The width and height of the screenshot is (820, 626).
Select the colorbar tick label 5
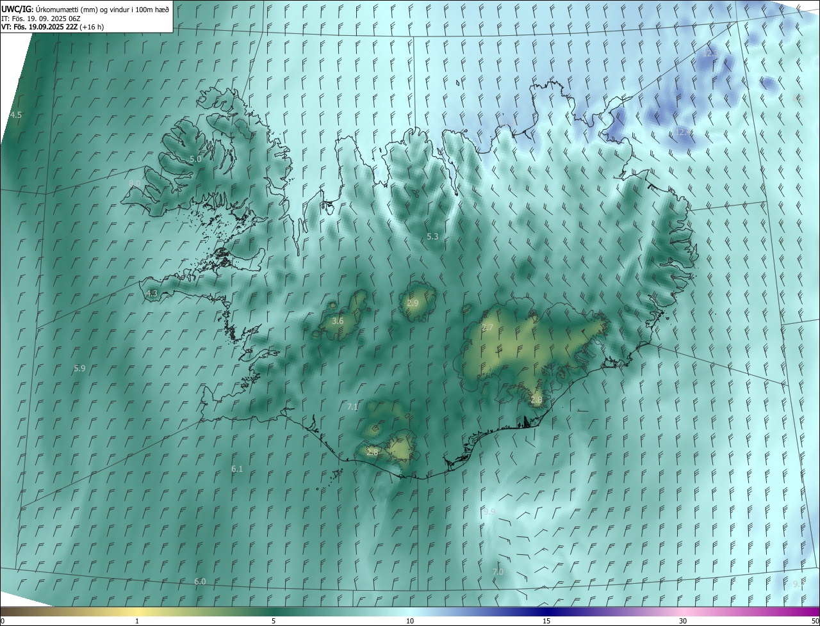pos(274,622)
